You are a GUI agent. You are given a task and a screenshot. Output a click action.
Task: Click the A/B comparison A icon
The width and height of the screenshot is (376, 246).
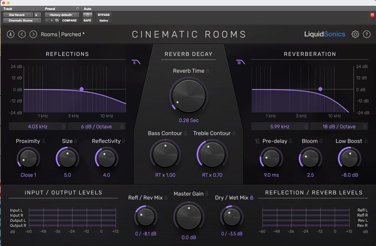pyautogui.click(x=11, y=34)
